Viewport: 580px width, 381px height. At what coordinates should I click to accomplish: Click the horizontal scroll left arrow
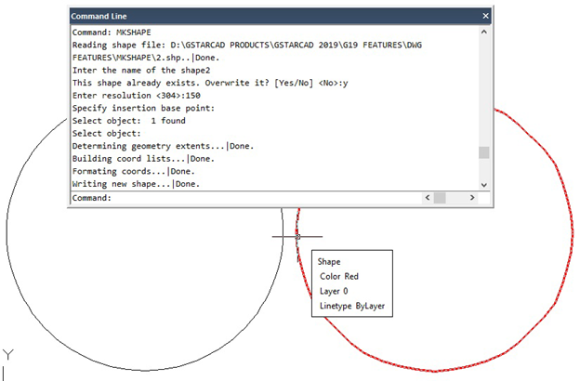tap(428, 198)
